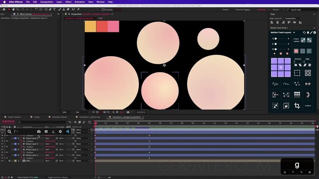Click the search magnifier in popup bar

(9, 131)
